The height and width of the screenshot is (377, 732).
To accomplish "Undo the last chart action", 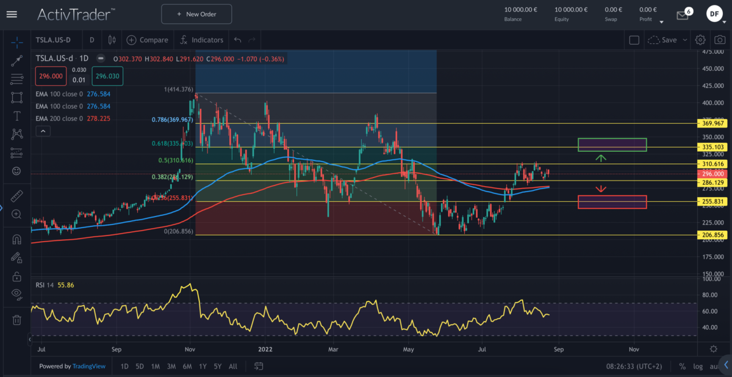I will (237, 40).
